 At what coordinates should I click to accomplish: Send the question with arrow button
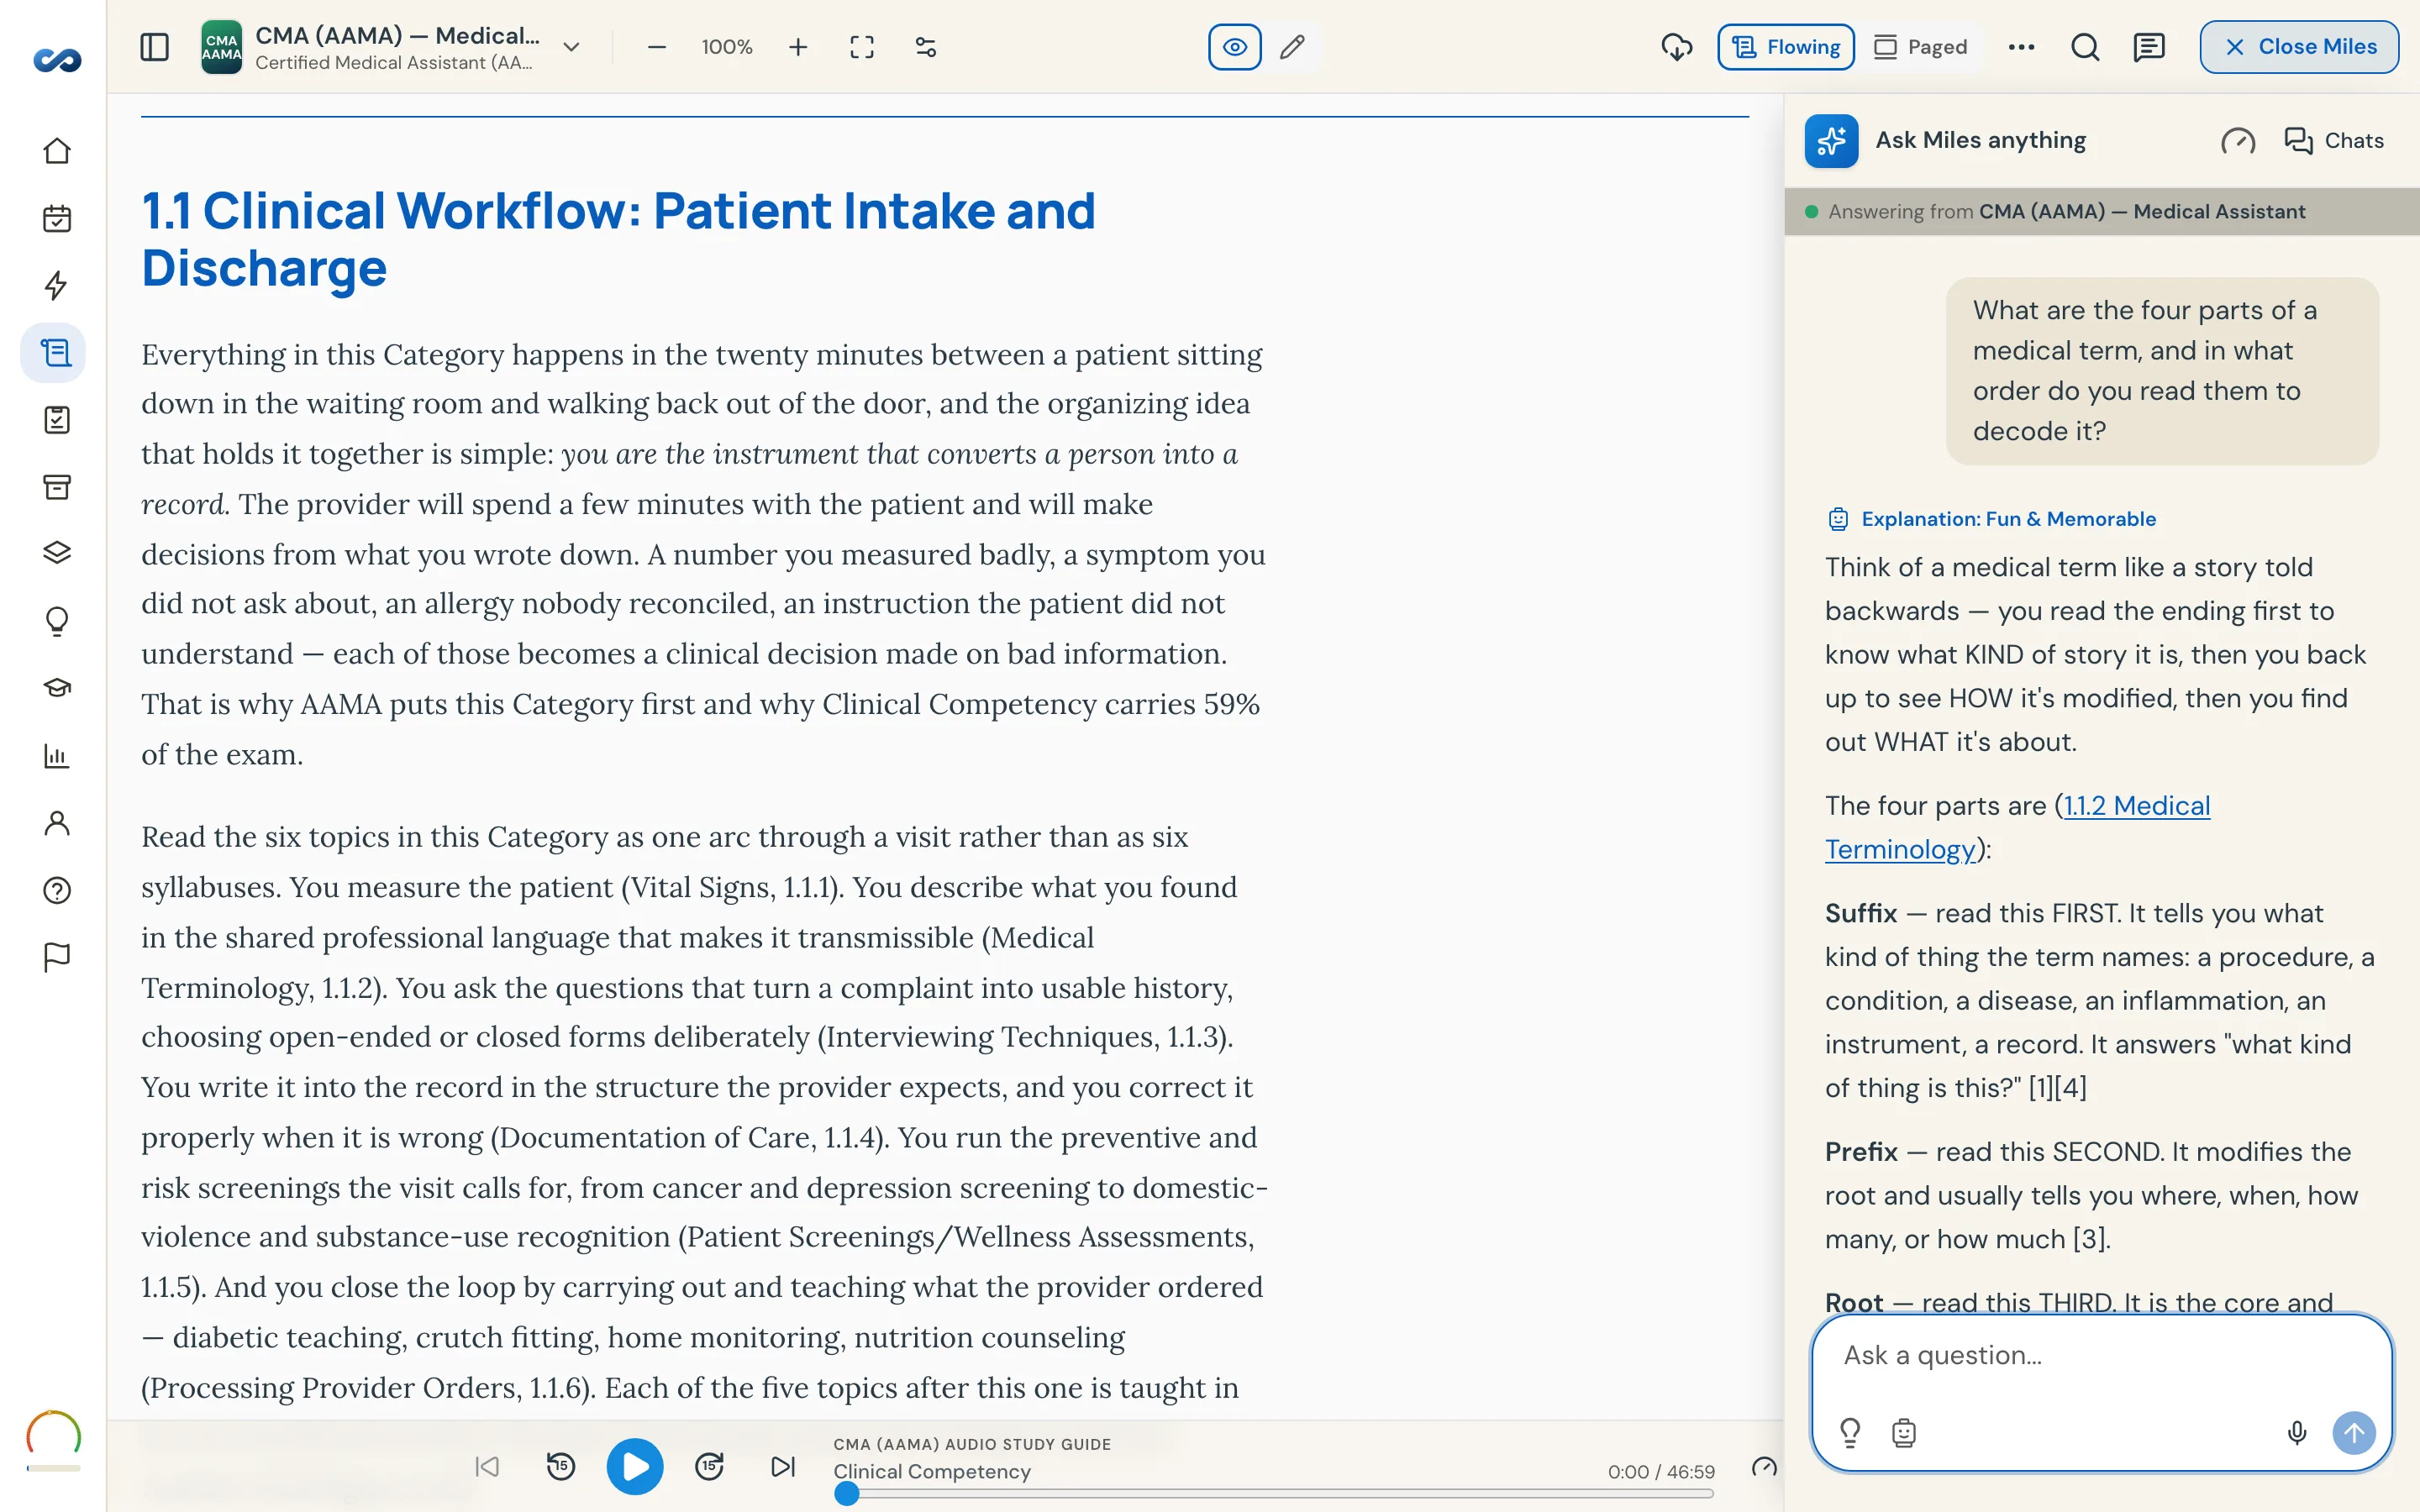pos(2354,1433)
